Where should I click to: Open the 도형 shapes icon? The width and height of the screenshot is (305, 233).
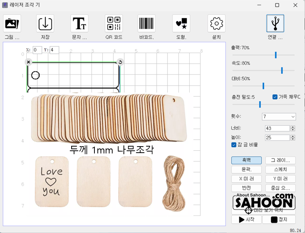tap(181, 23)
